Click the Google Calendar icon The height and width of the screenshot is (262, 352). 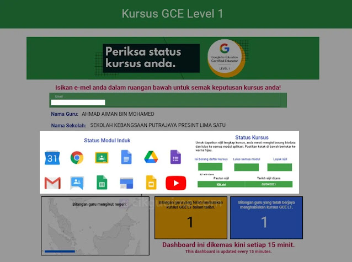point(52,158)
